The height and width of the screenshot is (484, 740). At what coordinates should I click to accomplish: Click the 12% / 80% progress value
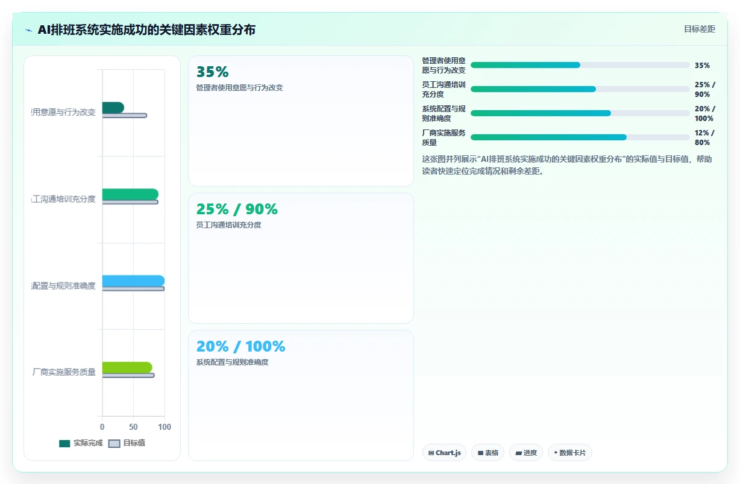(x=704, y=137)
